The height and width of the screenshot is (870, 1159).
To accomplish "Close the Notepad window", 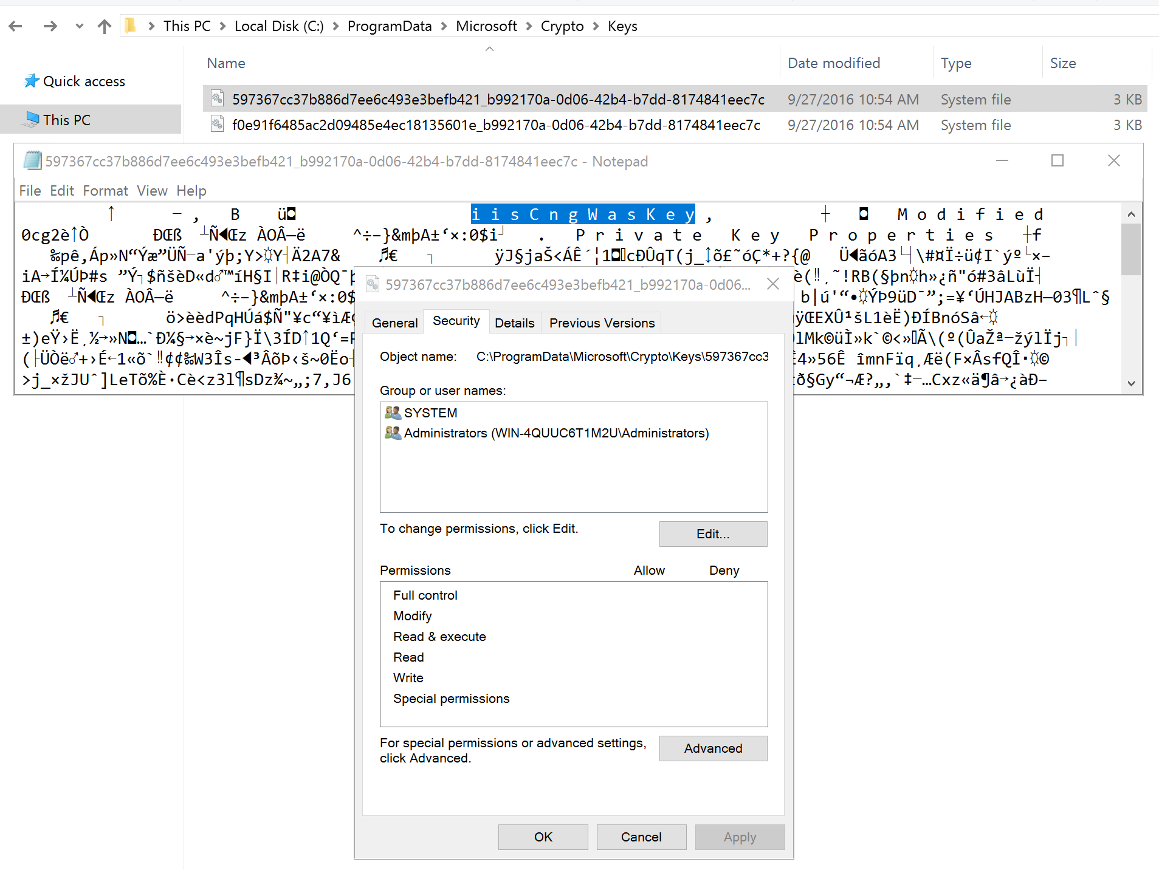I will click(x=1114, y=160).
